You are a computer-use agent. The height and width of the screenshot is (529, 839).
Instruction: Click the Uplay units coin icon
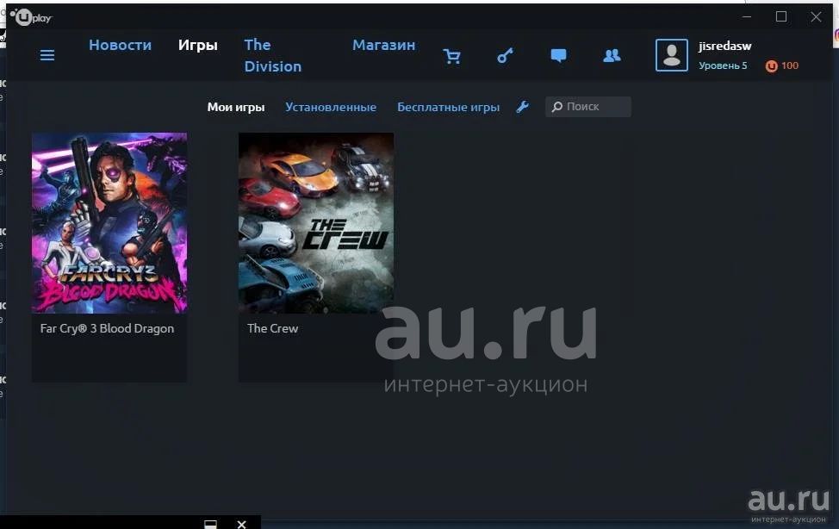(771, 65)
